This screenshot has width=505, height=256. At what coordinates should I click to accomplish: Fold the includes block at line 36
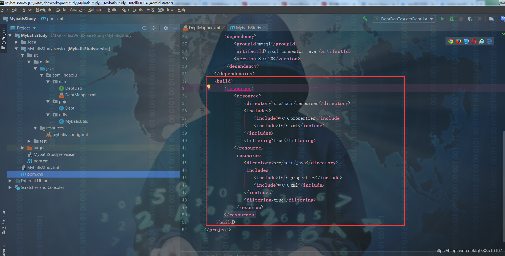coord(202,111)
